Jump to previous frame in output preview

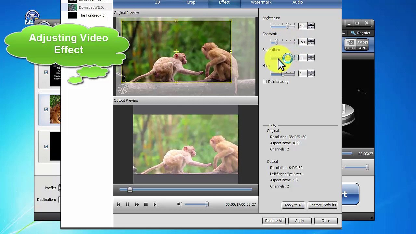(x=119, y=204)
